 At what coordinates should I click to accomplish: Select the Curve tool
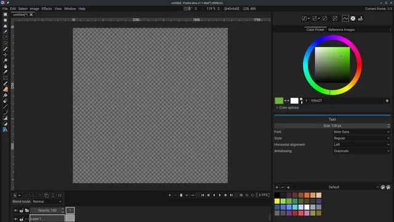6,112
